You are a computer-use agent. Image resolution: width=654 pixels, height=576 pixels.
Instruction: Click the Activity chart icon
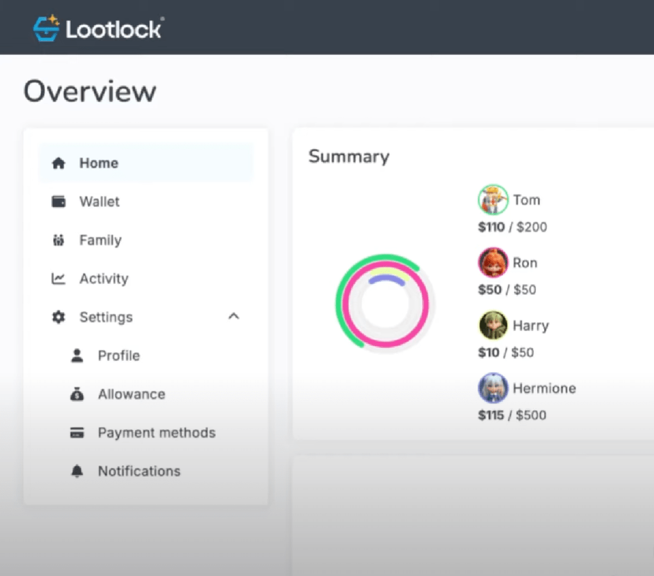point(59,278)
